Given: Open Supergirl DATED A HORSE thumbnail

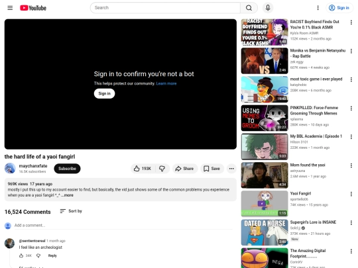Looking at the screenshot, I should 265,232.
